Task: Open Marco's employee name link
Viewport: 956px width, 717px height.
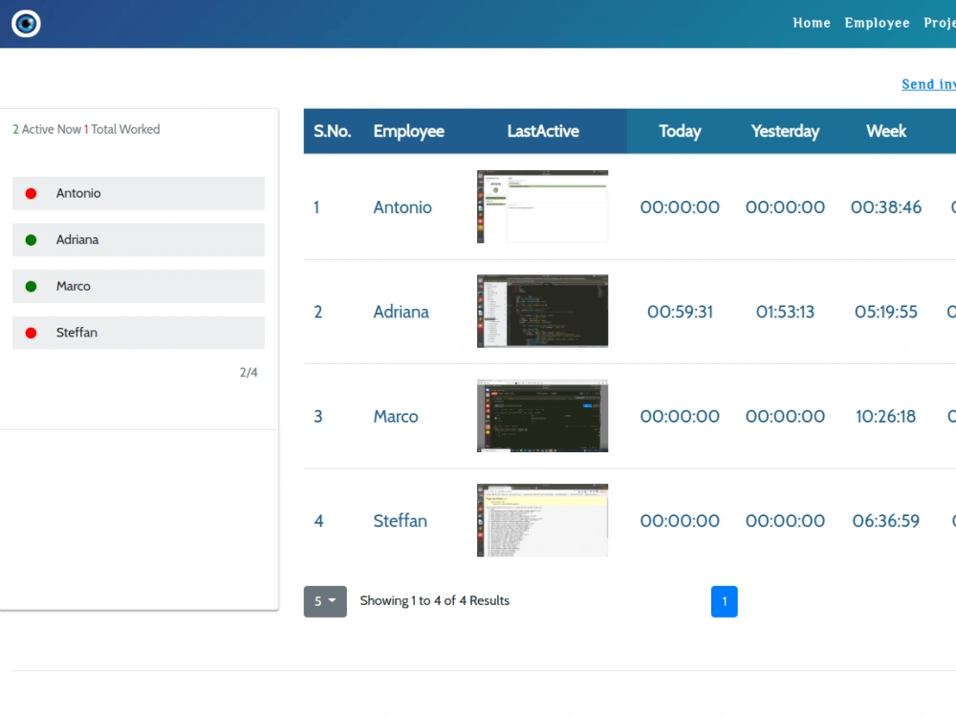Action: click(396, 417)
